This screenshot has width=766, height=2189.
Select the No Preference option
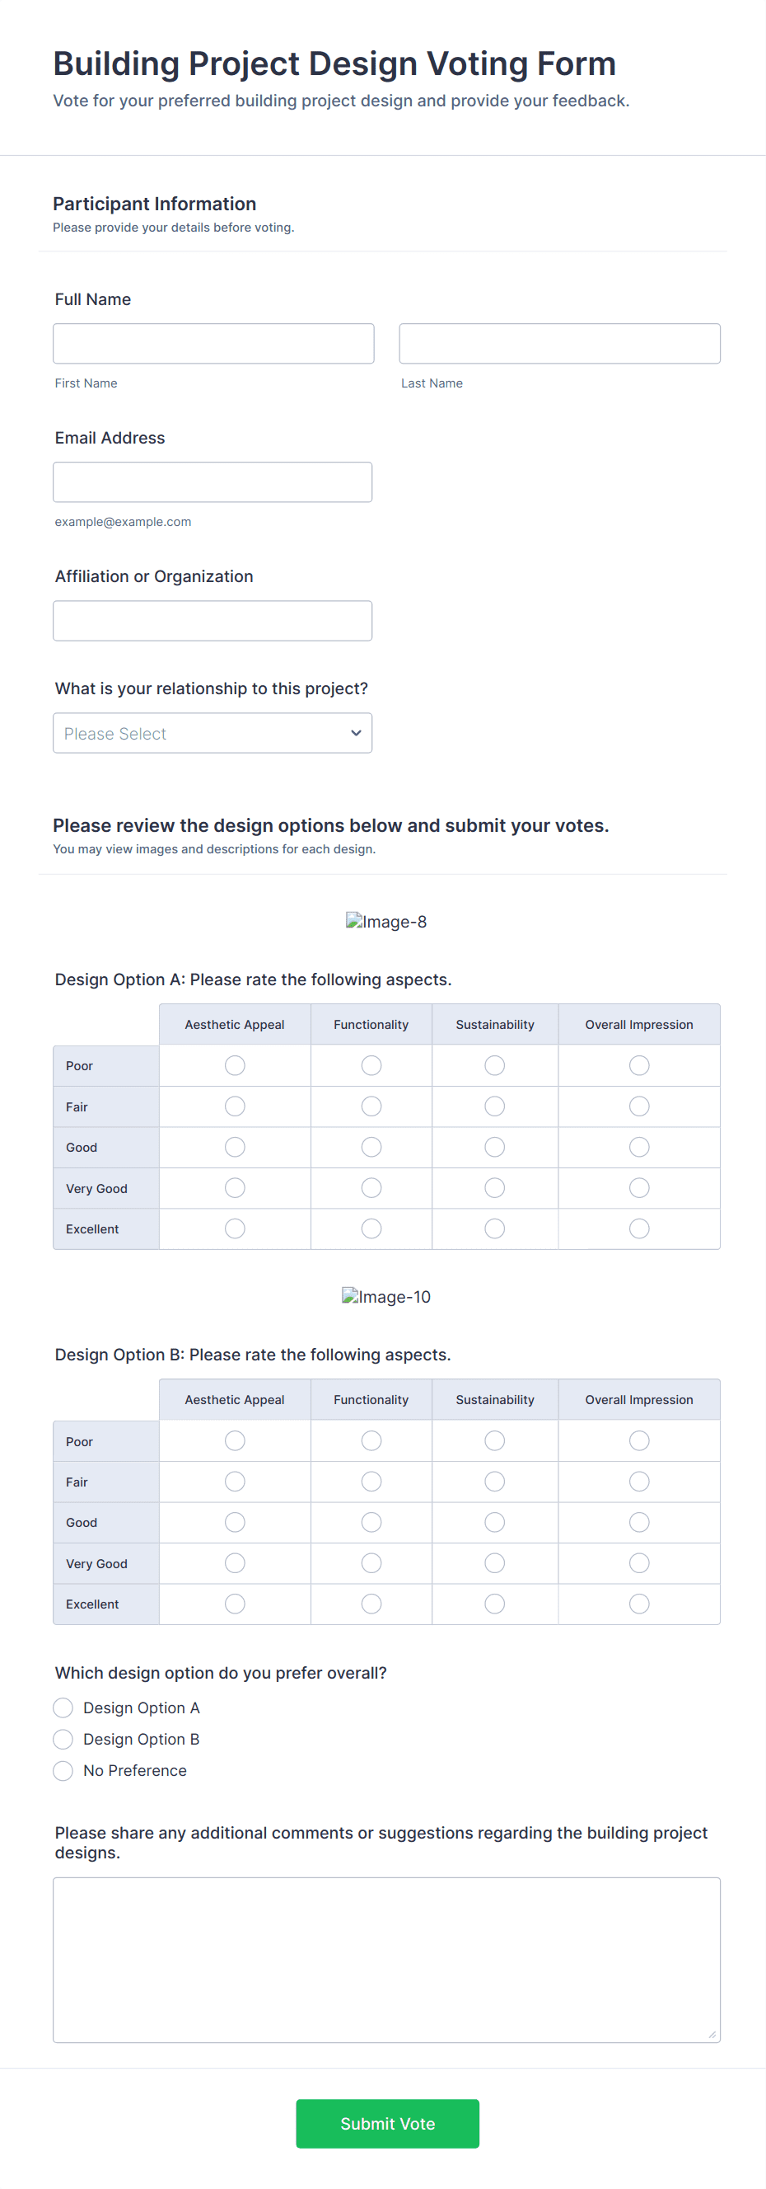tap(63, 1770)
